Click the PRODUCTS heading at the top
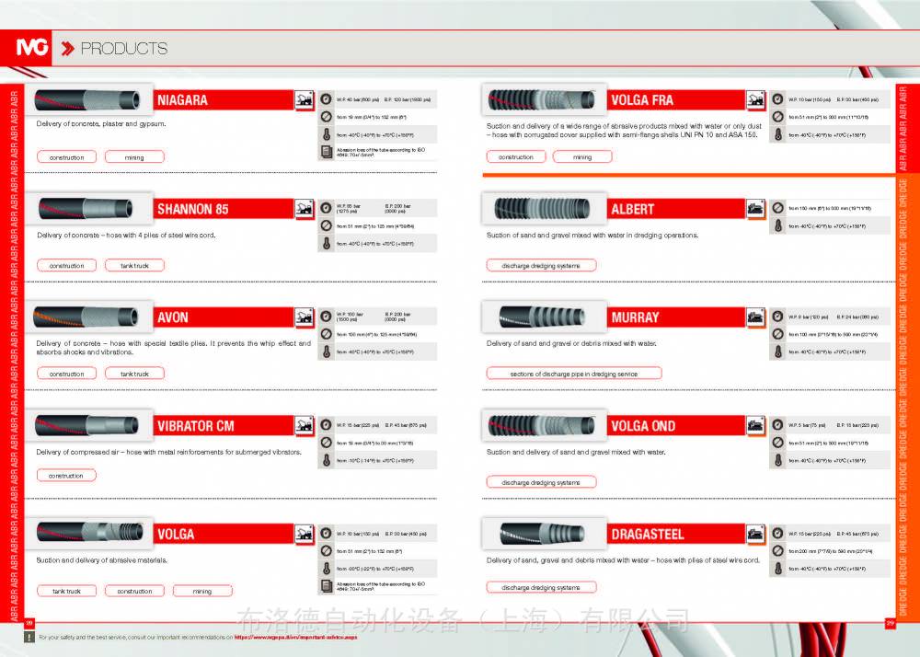Image resolution: width=920 pixels, height=657 pixels. pos(124,49)
